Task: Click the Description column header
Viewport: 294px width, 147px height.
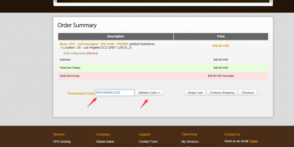Action: point(116,37)
